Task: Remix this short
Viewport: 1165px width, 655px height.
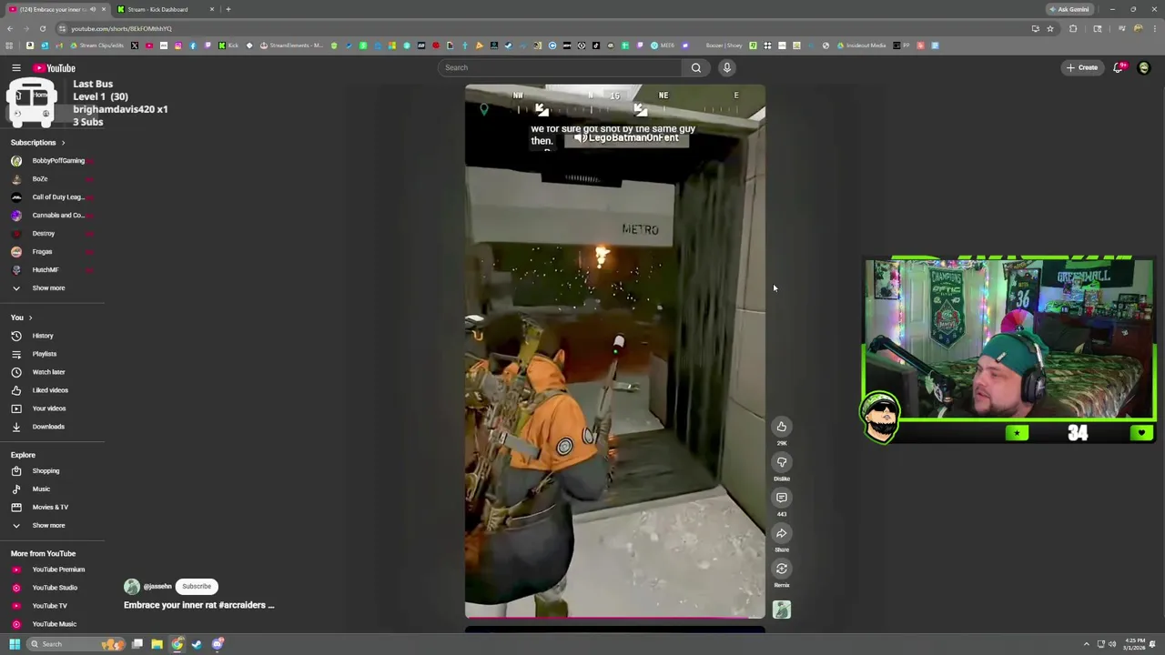Action: (x=782, y=569)
